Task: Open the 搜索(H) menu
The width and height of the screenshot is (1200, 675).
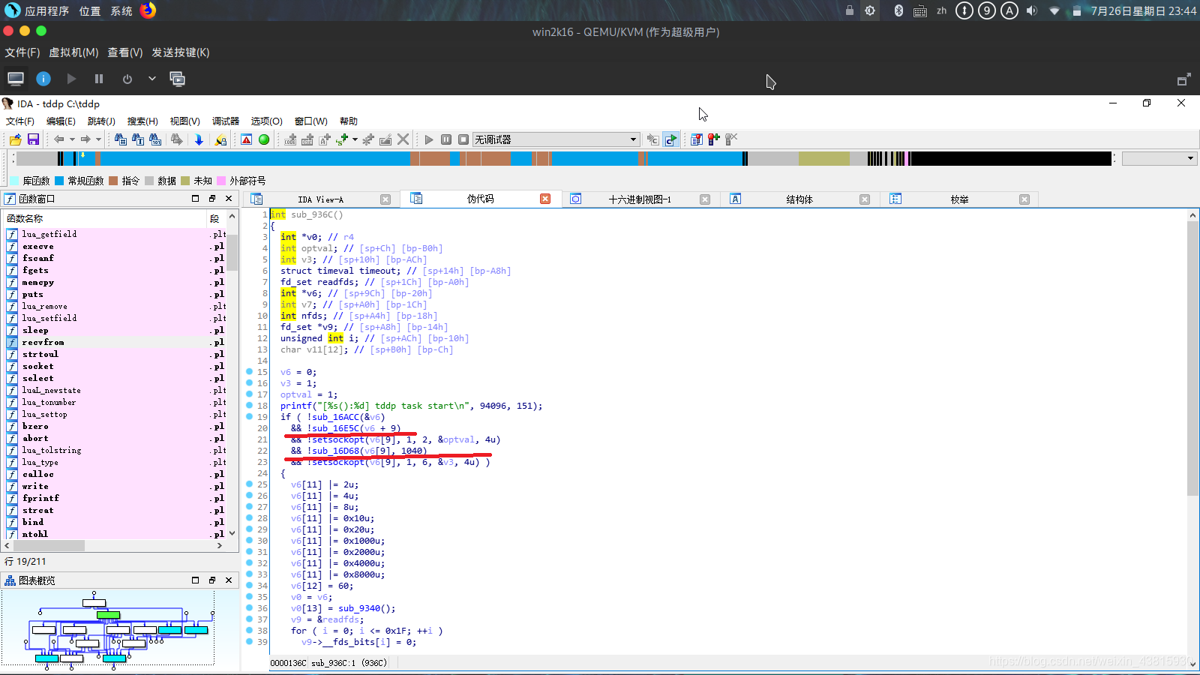Action: 142,121
